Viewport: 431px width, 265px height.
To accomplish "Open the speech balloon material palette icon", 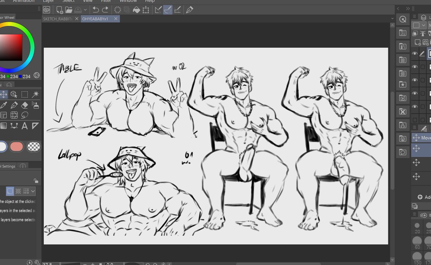I will (x=403, y=152).
